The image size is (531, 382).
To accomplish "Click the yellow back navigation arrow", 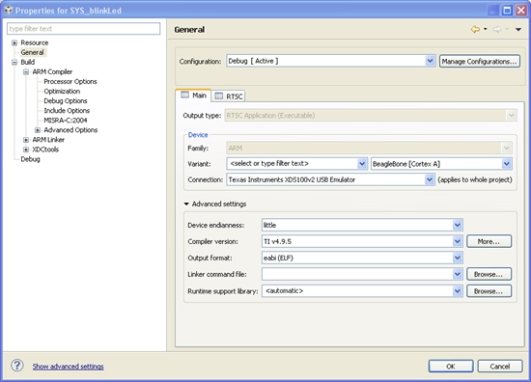I will tap(475, 30).
